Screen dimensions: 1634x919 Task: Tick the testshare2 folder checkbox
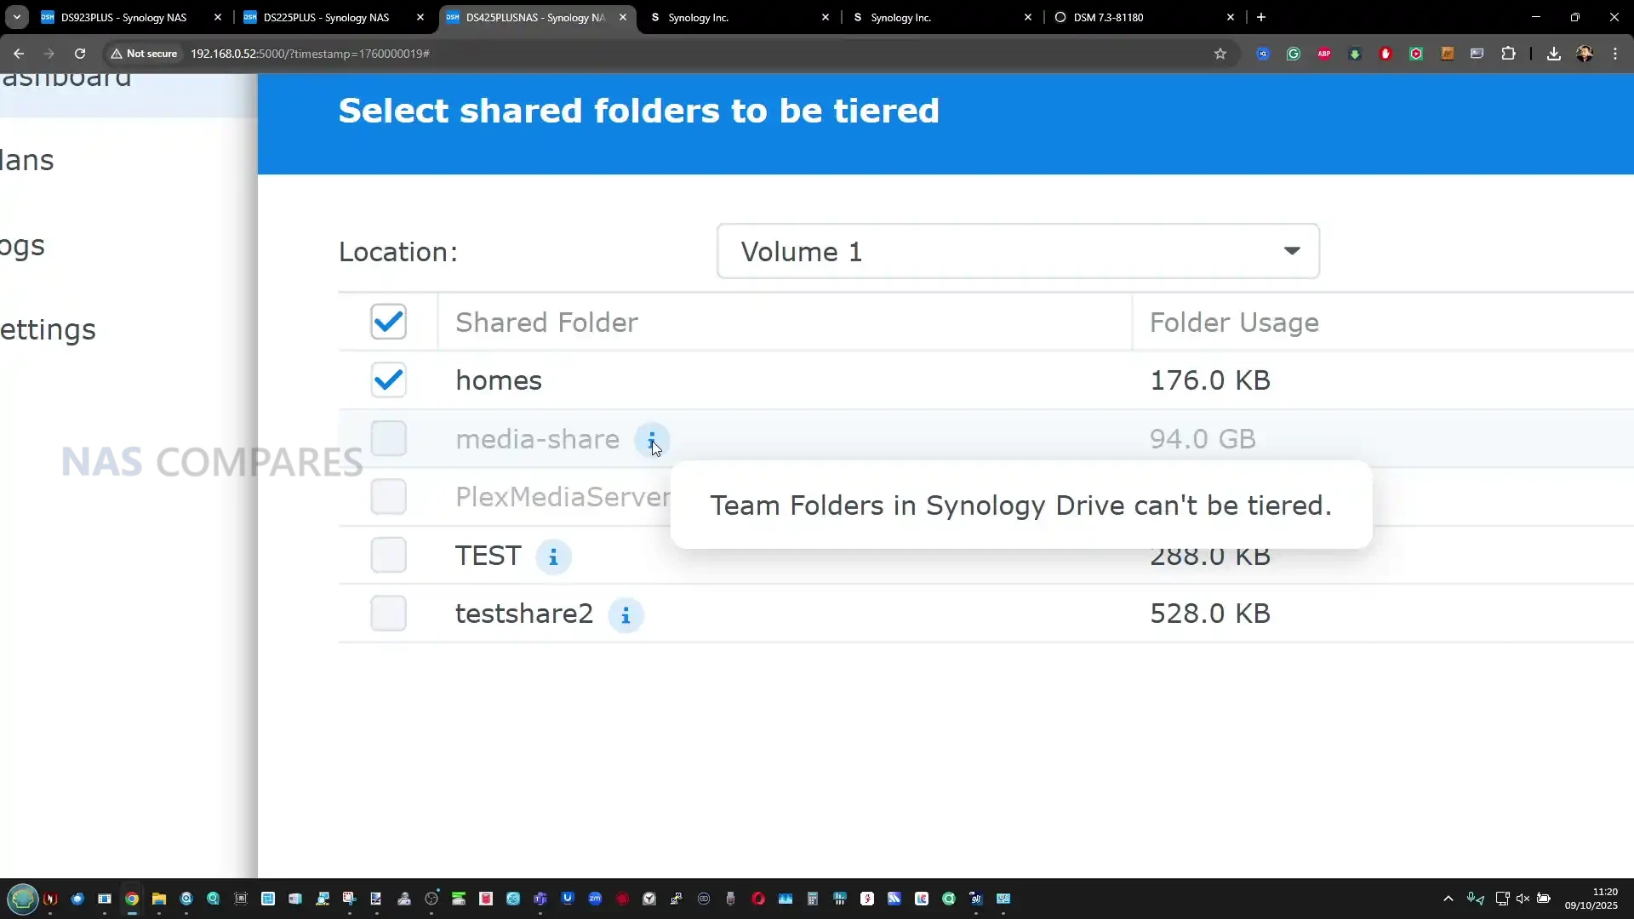388,614
